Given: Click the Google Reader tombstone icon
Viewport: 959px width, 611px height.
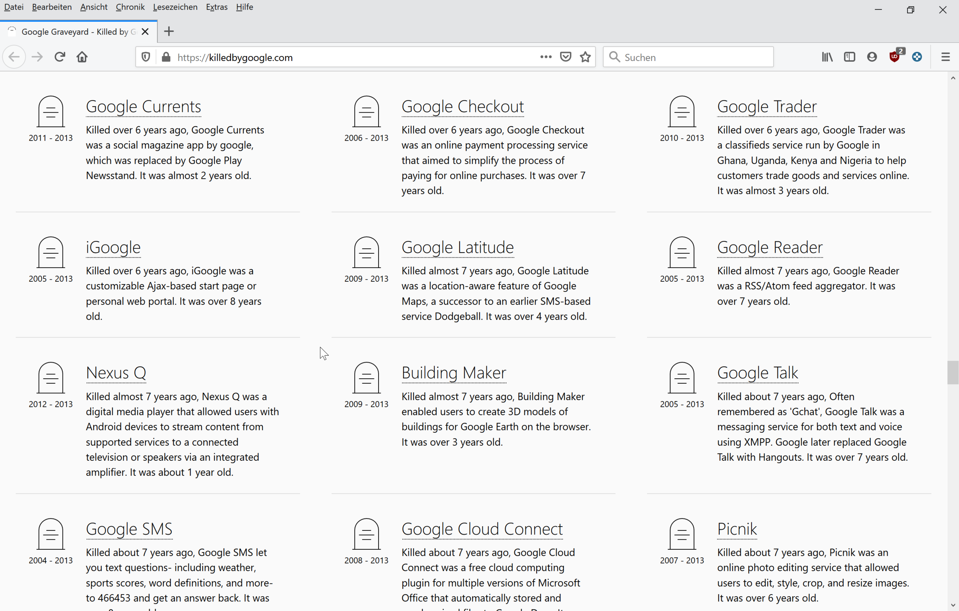Looking at the screenshot, I should [x=682, y=252].
